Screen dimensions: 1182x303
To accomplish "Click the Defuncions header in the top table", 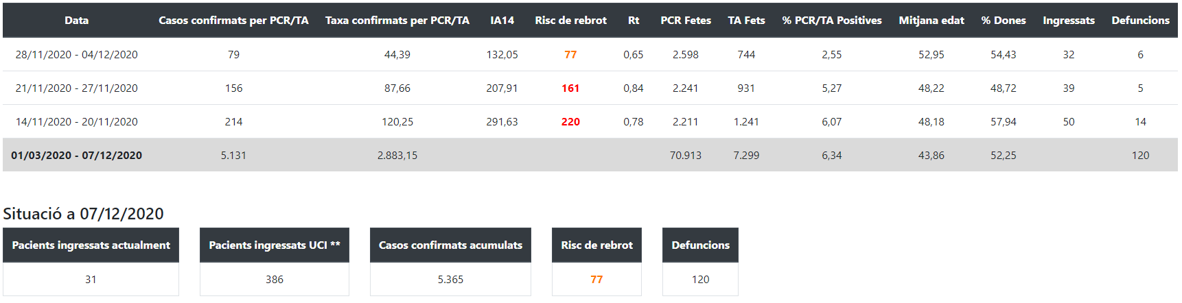I will click(x=1140, y=21).
